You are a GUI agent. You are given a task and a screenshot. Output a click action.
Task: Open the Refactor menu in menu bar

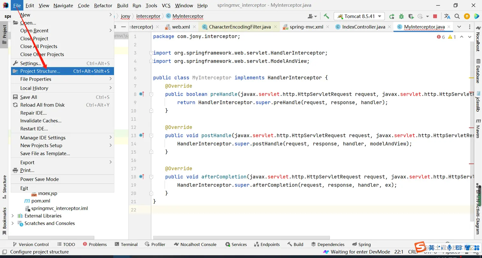(x=103, y=5)
